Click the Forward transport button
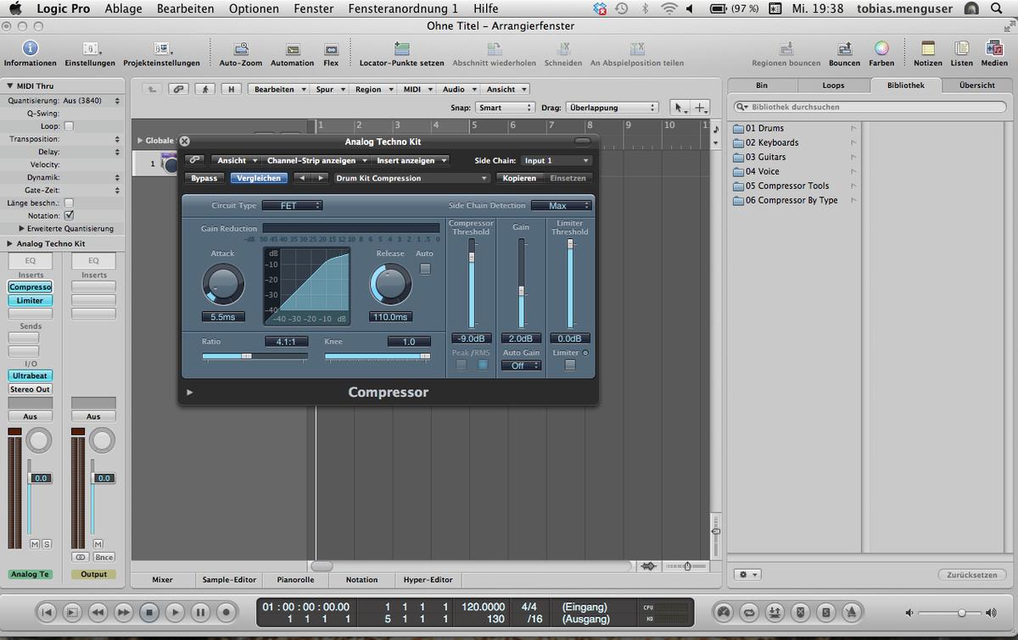Screen dimensions: 1018x640 (x=124, y=612)
